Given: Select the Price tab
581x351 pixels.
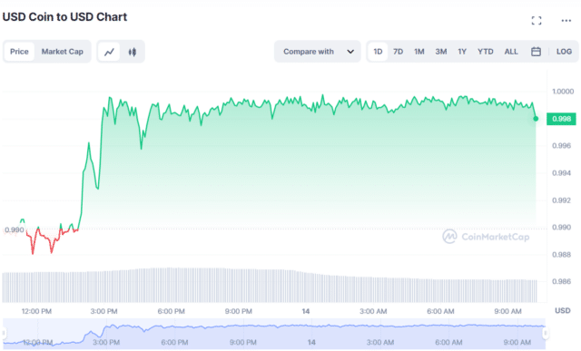Looking at the screenshot, I should [19, 52].
